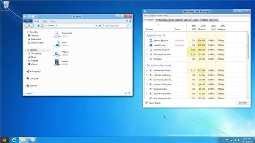
Task: Open the Help icon in Libraries window
Action: pos(130,21)
